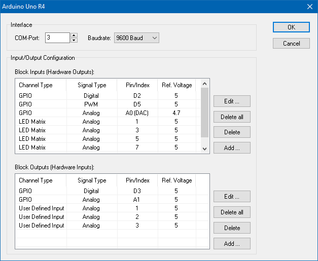Image resolution: width=318 pixels, height=261 pixels.
Task: Edit the selected Block Inputs entry
Action: click(x=232, y=101)
